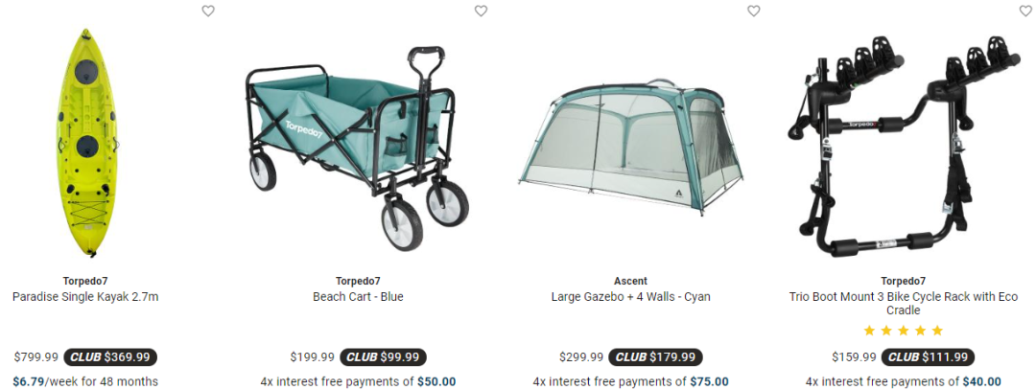
Task: Save the Trio Bike Rack via heart icon
Action: [x=1026, y=11]
